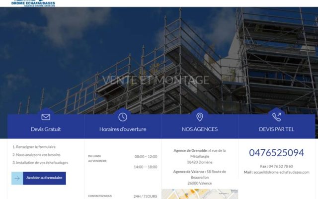Click the Agence de Valence address

point(200,178)
